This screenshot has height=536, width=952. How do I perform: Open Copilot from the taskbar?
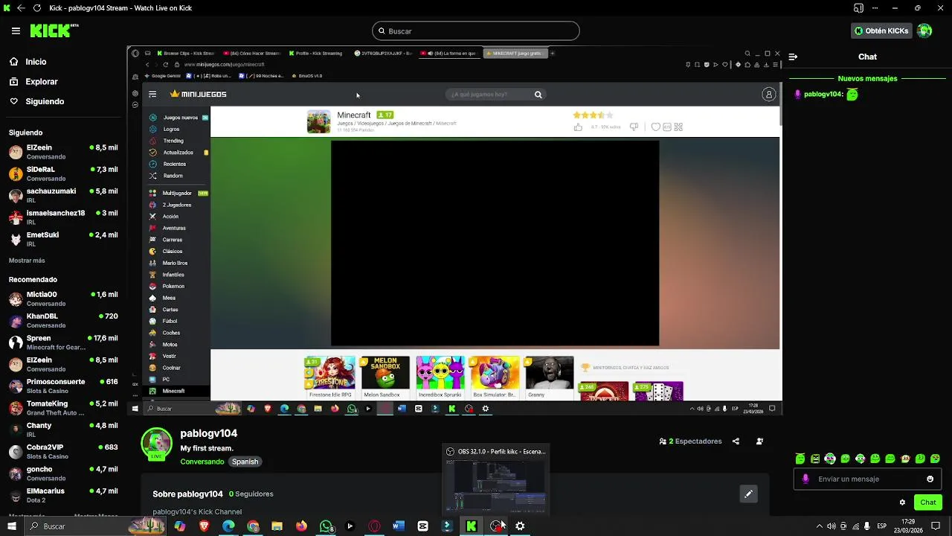click(179, 526)
